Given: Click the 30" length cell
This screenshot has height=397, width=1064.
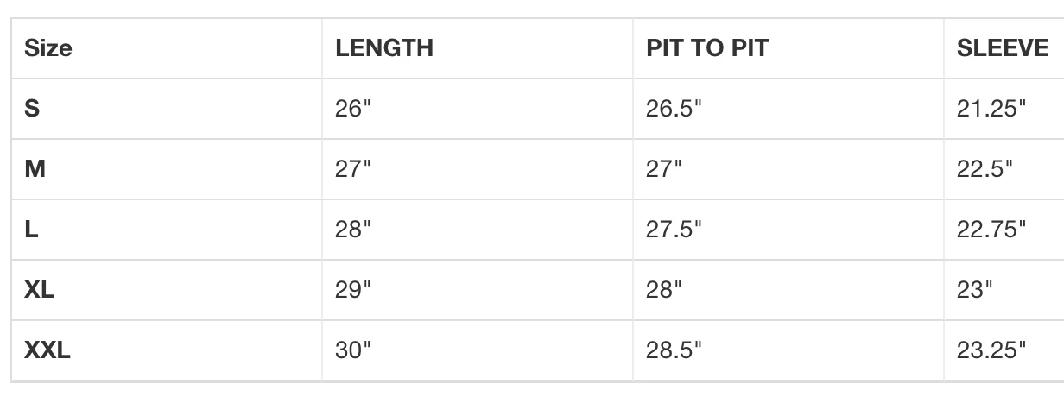Looking at the screenshot, I should 352,351.
